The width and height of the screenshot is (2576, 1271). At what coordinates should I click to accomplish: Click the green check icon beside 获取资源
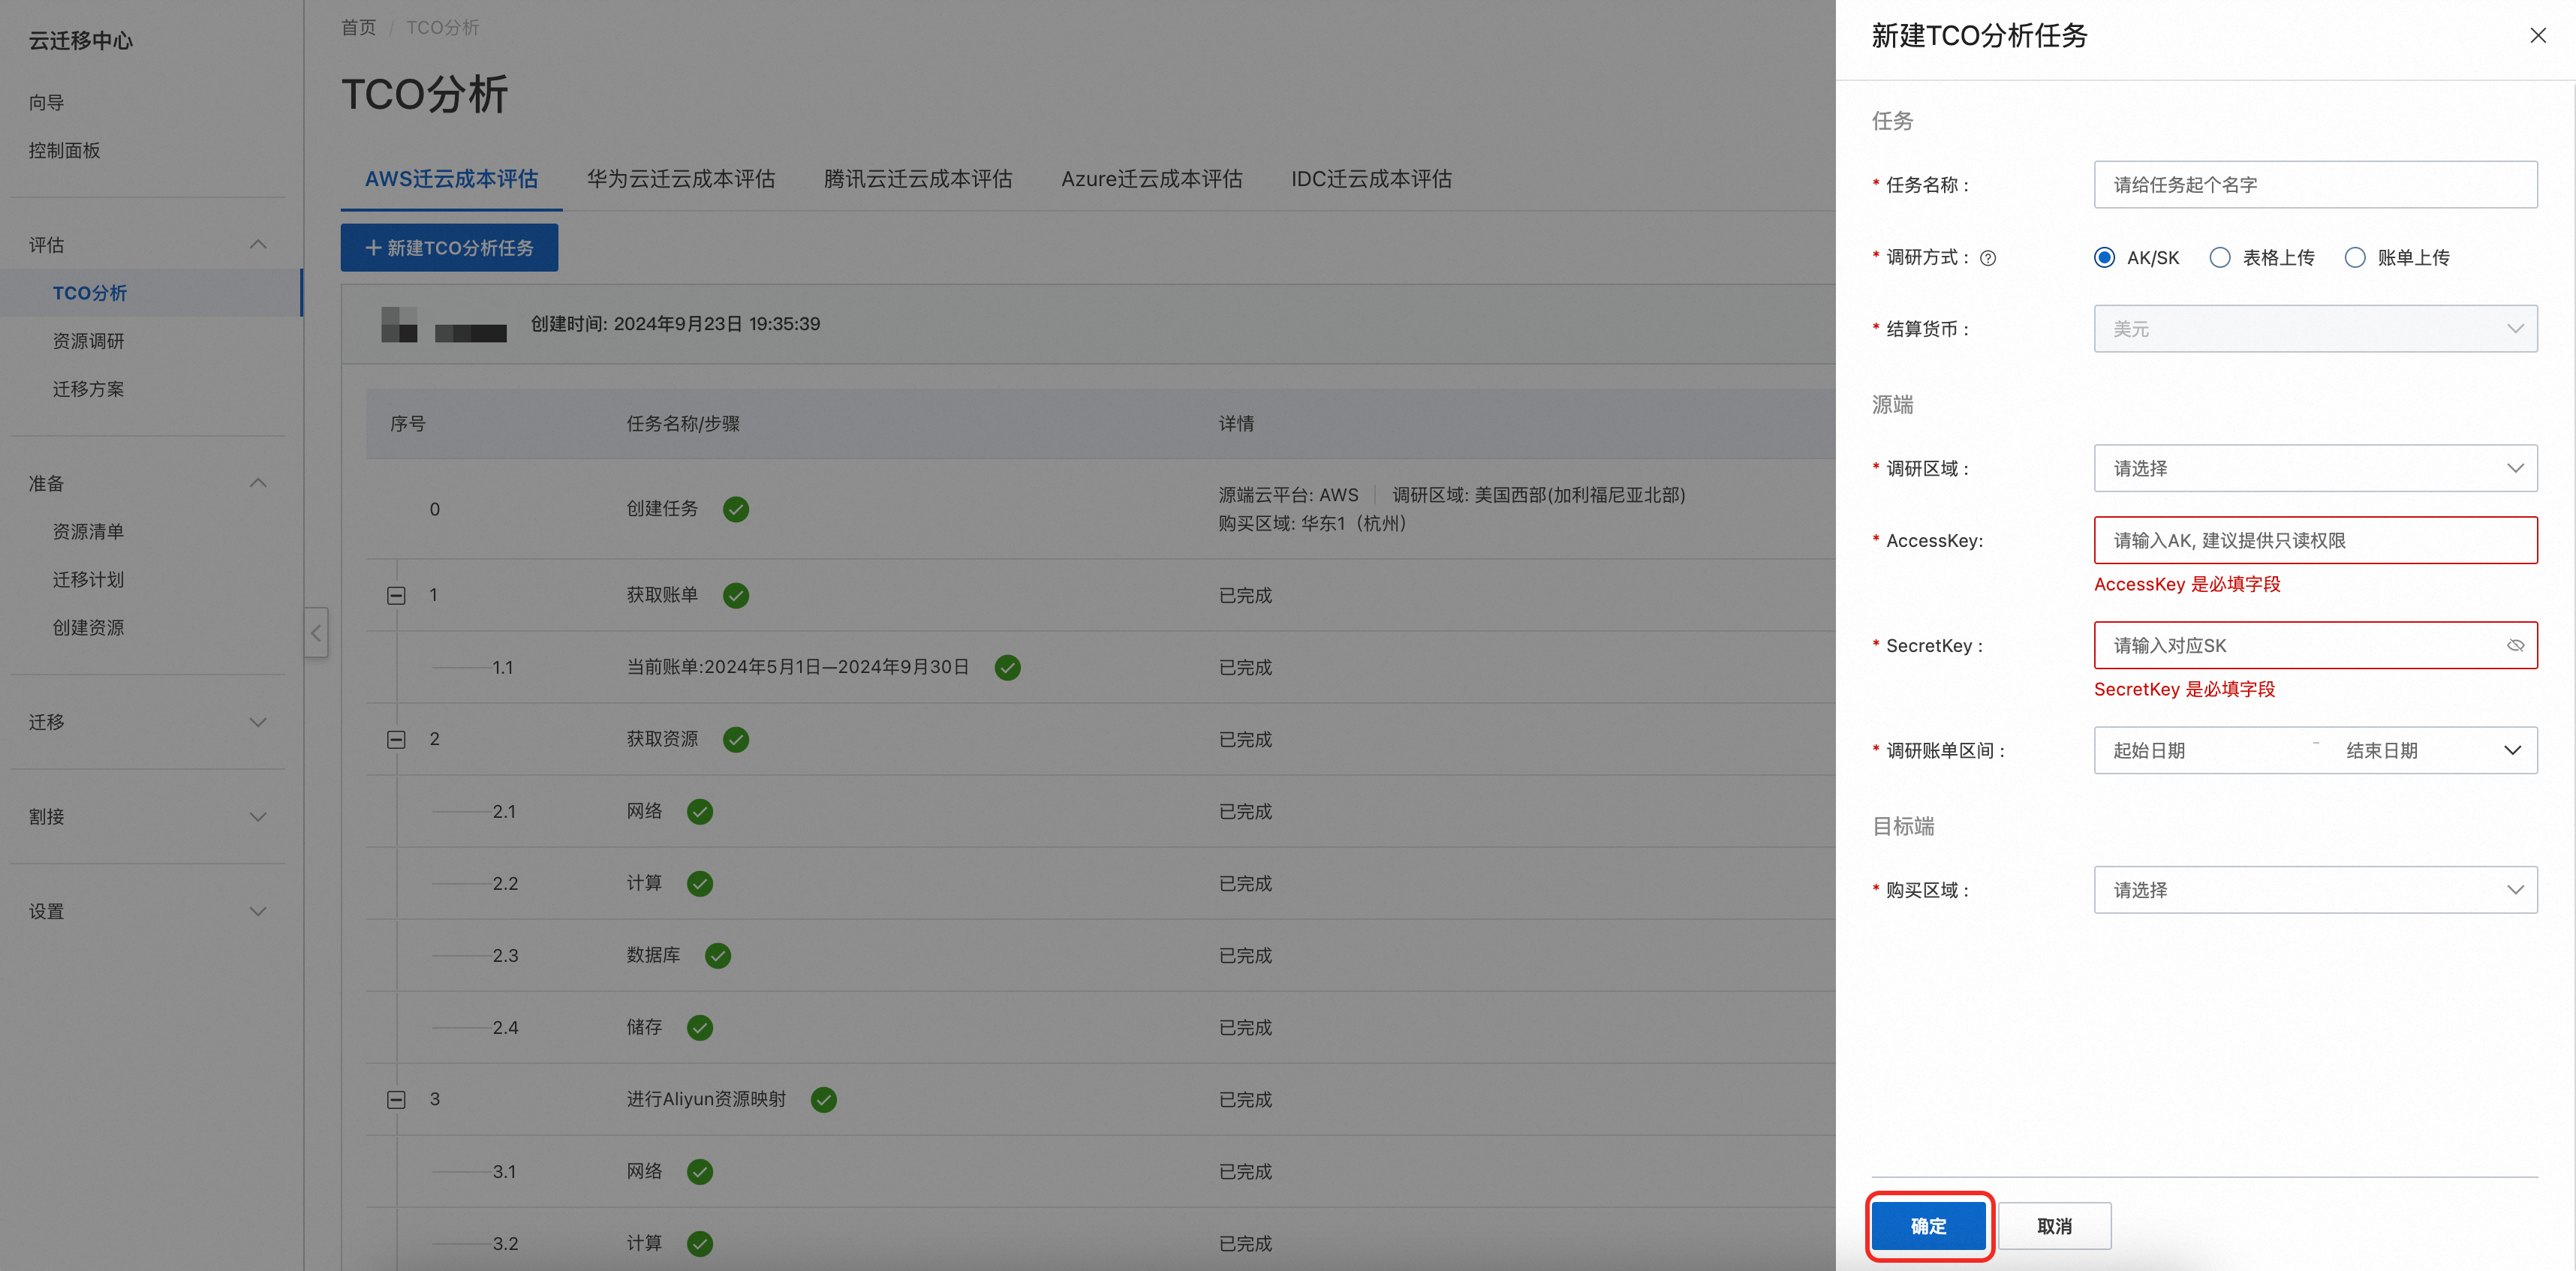tap(736, 739)
